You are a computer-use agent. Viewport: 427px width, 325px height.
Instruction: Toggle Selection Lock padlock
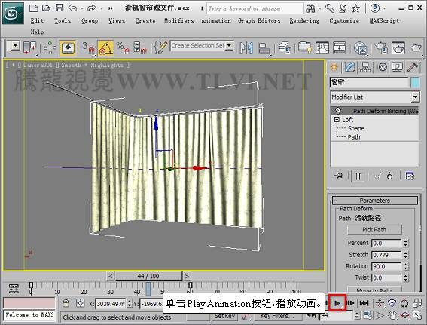[66, 303]
